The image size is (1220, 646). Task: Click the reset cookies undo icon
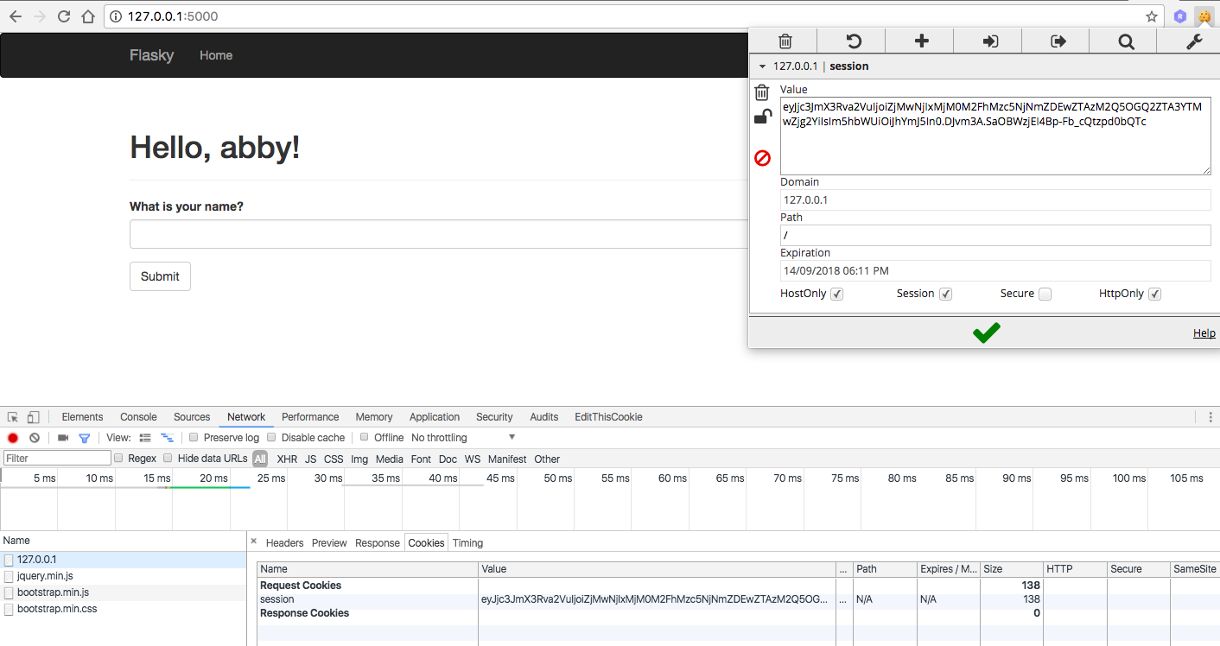click(x=853, y=41)
